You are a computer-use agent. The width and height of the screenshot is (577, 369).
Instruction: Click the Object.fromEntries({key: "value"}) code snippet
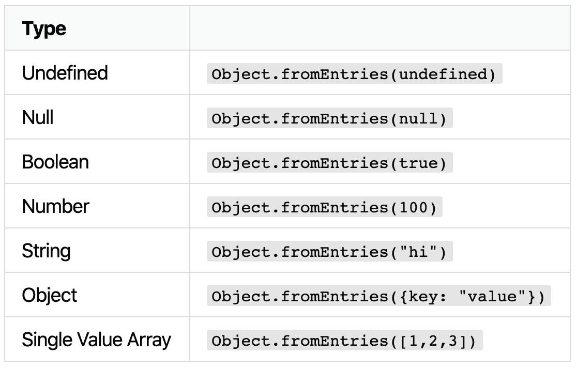click(x=378, y=297)
